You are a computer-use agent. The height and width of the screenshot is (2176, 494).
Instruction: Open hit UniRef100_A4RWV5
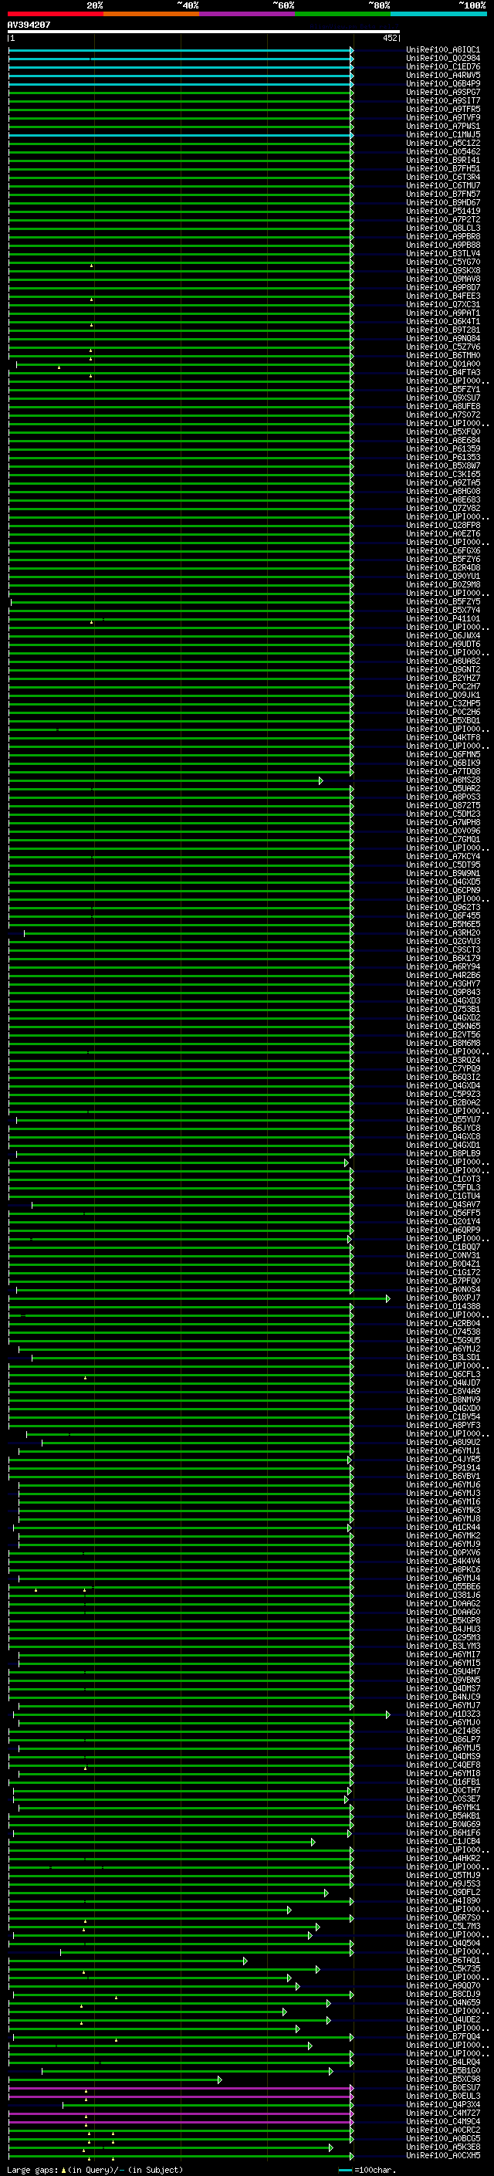tap(443, 75)
